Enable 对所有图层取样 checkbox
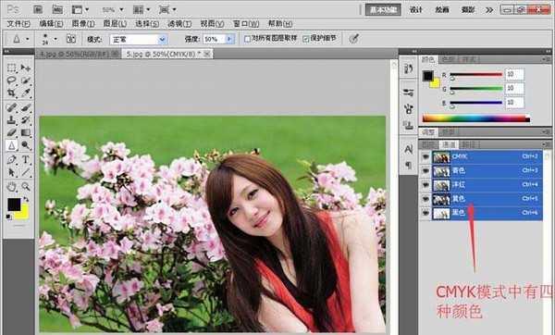 click(247, 39)
